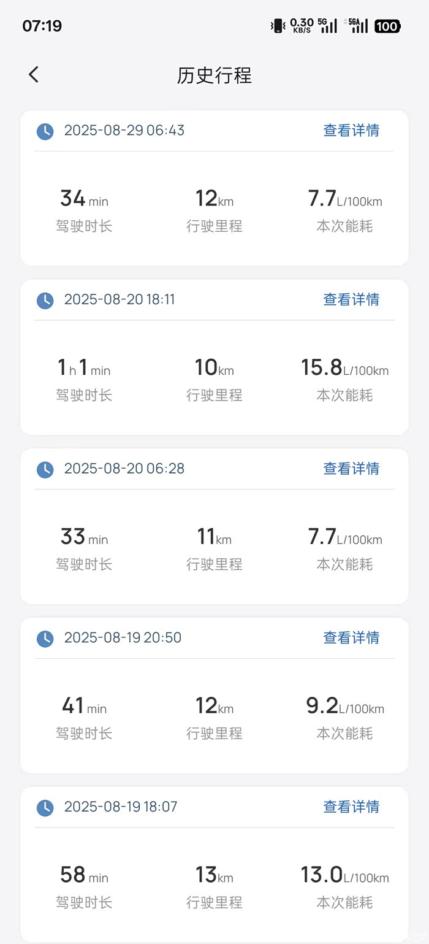Tap the 历史行程 page title

tap(214, 75)
